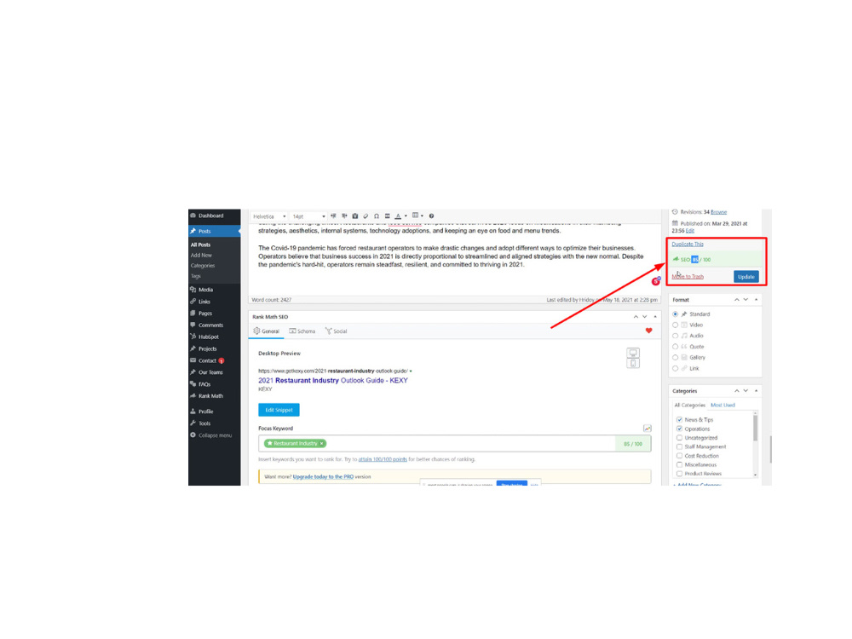The height and width of the screenshot is (639, 852).
Task: Select the Quote format radio button
Action: [x=676, y=347]
